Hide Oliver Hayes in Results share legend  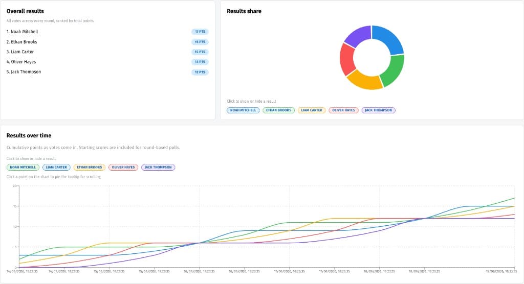pyautogui.click(x=343, y=110)
